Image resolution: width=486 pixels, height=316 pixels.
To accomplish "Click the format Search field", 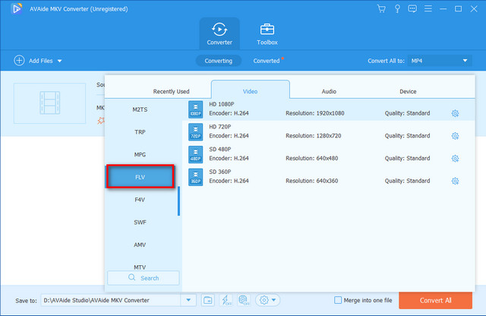I will pyautogui.click(x=144, y=278).
